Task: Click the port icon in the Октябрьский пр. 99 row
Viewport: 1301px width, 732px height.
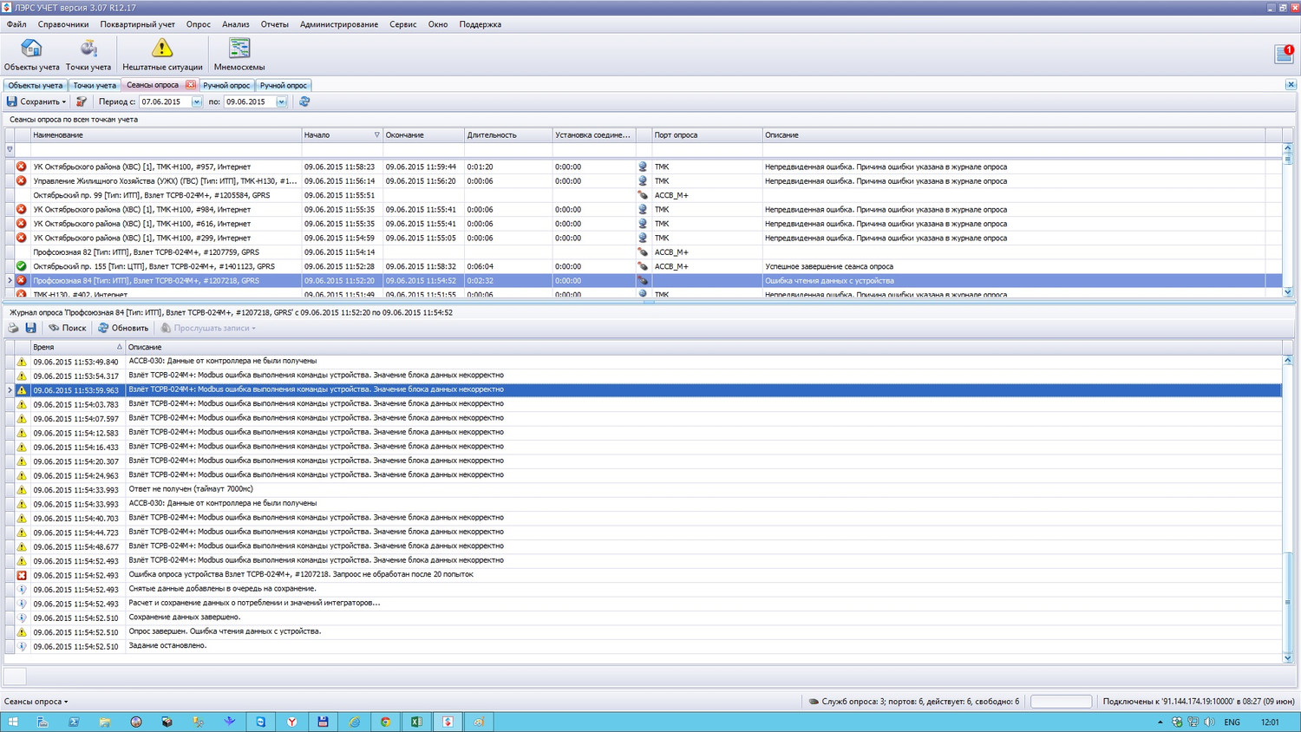Action: (x=643, y=195)
